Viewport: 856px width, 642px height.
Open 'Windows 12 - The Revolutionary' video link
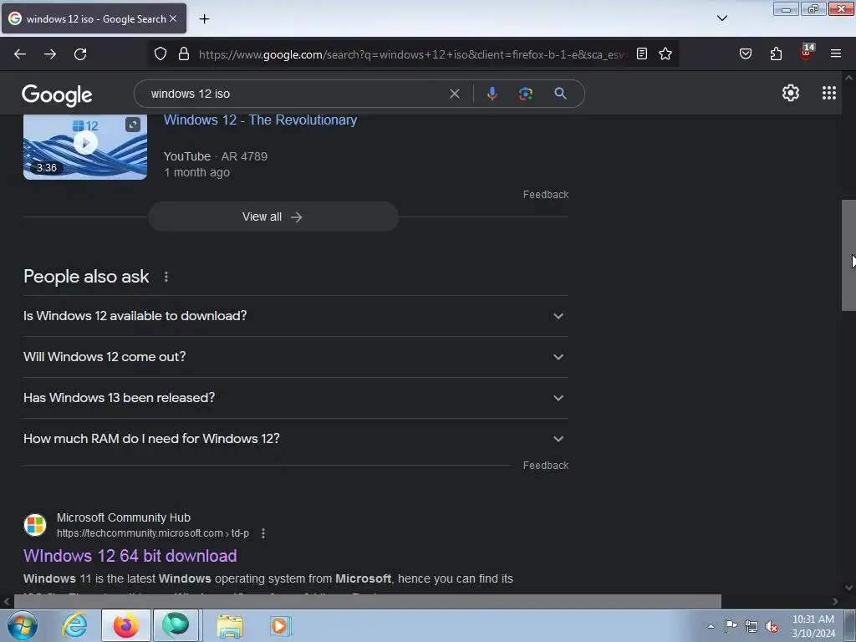coord(261,120)
